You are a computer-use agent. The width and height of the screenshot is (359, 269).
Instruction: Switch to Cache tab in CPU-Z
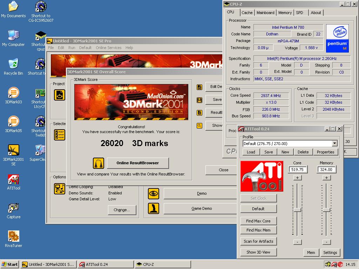coord(247,13)
